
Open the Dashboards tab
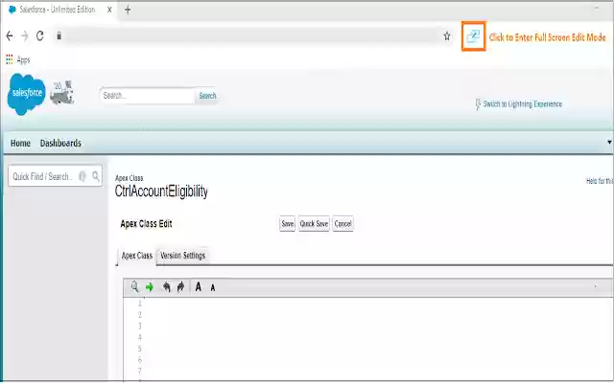[60, 143]
